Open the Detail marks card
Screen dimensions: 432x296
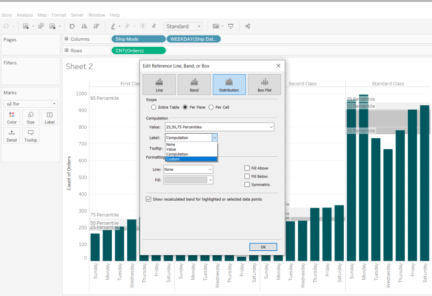[11, 136]
